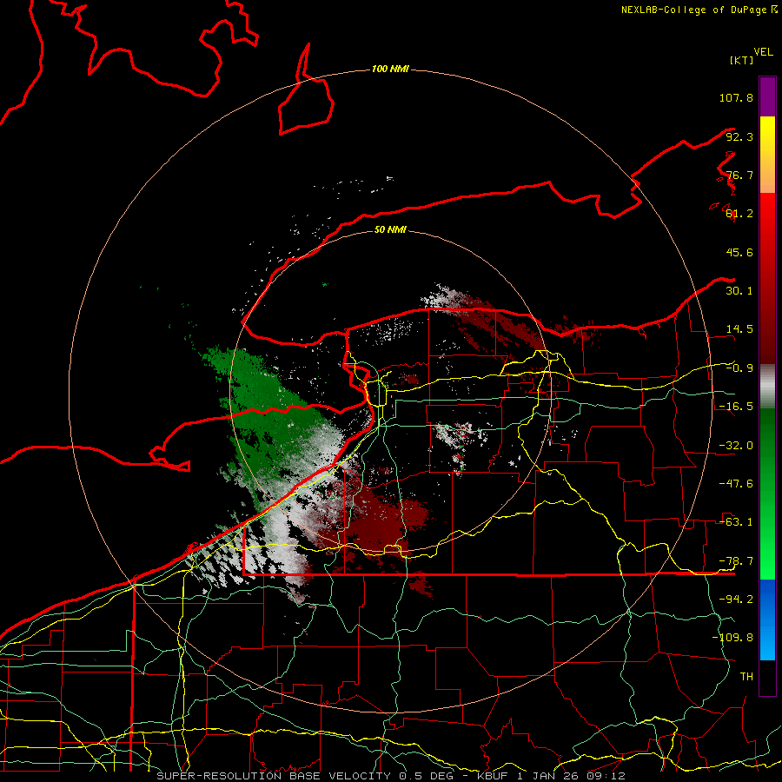Click the 'NEXLAB-College of DuPage' credit text
The image size is (782, 782).
click(693, 10)
